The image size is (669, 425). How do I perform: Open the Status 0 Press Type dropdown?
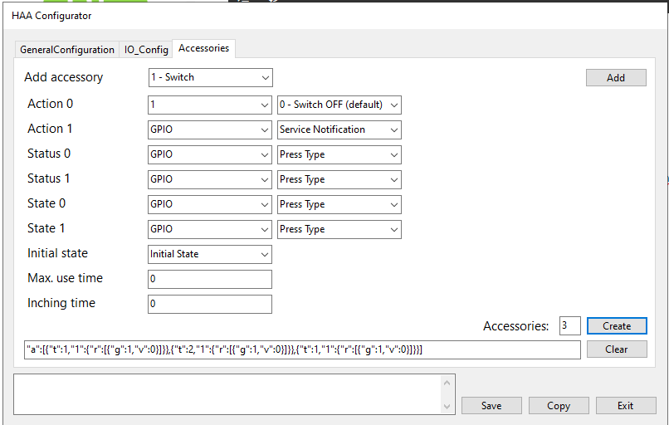pos(339,154)
